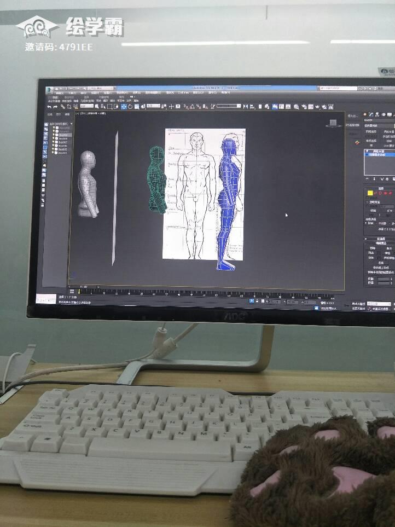This screenshot has height=527, width=395.
Task: Select Box007 in the scene explorer
Action: coord(63,142)
